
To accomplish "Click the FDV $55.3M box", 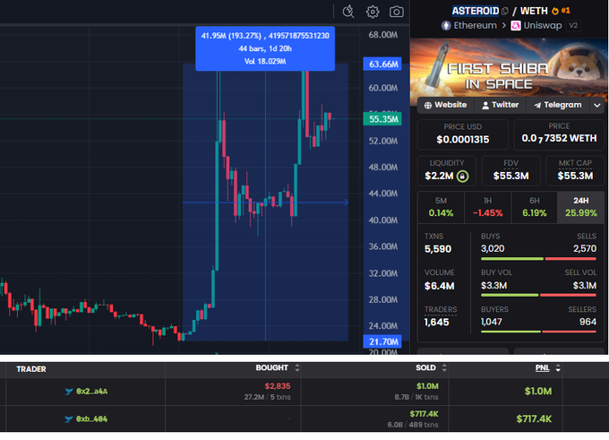I will tap(510, 170).
